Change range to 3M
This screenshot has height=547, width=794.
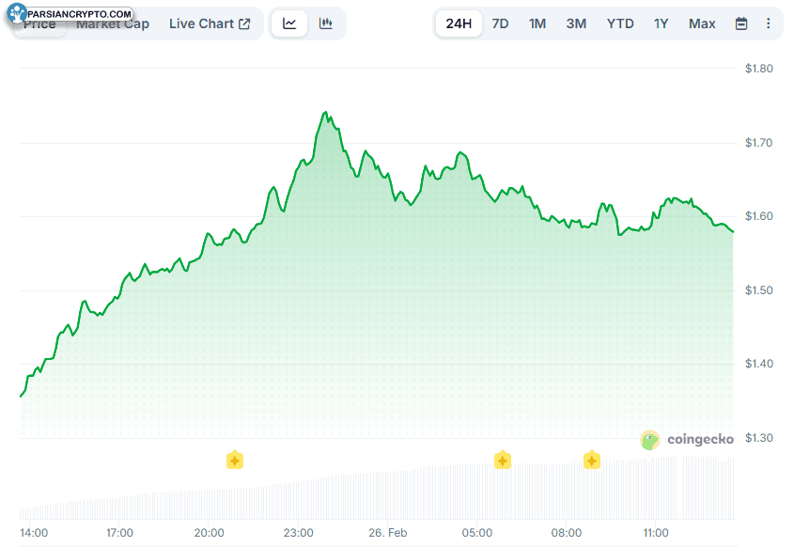(576, 23)
